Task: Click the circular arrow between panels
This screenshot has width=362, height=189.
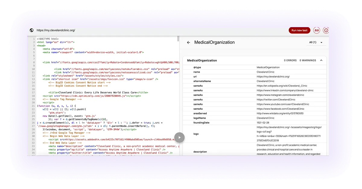Action: (x=179, y=137)
